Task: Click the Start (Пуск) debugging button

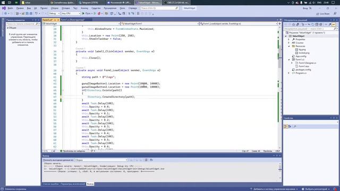Action: tap(86, 13)
